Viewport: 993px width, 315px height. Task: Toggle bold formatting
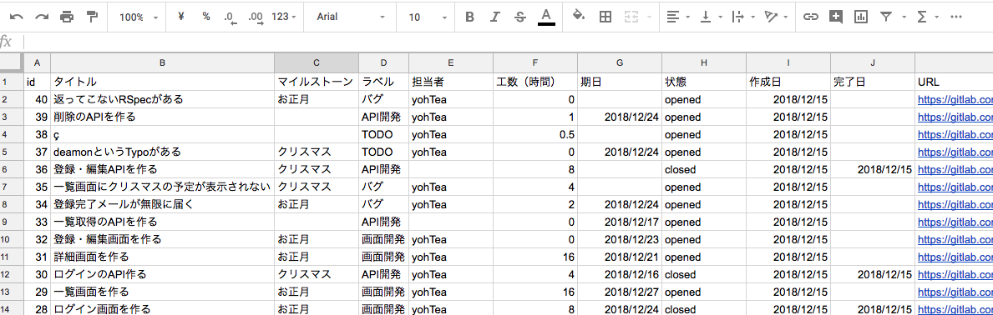point(469,17)
